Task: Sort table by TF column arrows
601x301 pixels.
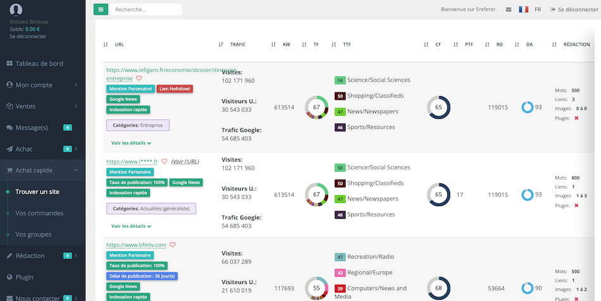Action: 304,44
